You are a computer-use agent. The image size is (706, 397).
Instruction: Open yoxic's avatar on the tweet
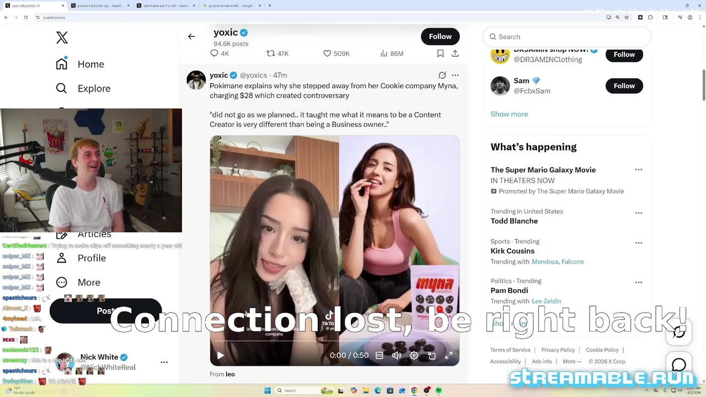[x=196, y=80]
